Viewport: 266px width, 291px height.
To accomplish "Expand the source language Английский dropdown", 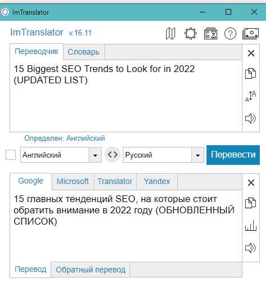I will (95, 155).
